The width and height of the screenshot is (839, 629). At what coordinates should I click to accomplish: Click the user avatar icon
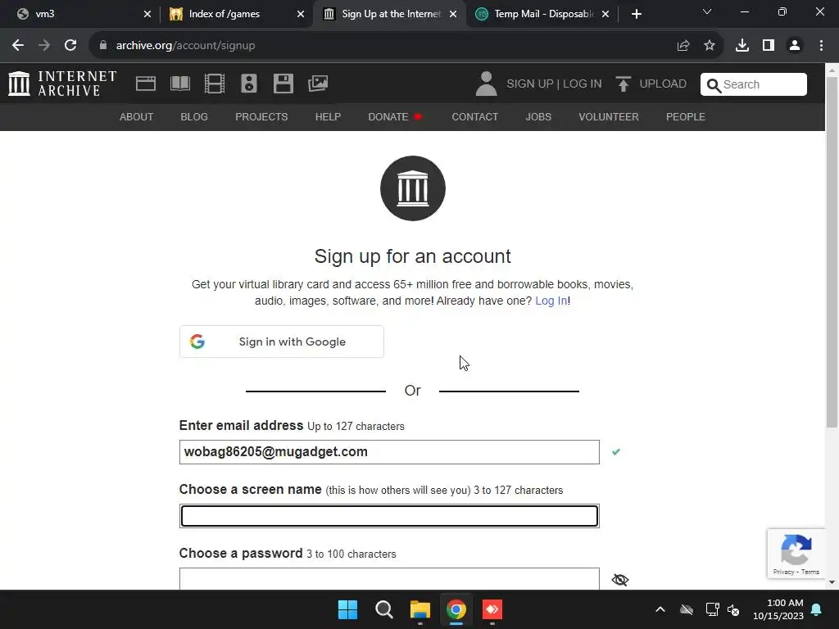[x=486, y=84]
